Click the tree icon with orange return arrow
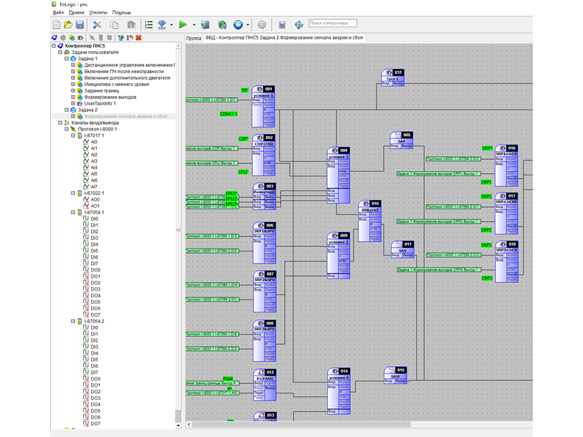This screenshot has width=583, height=437. tap(130, 37)
